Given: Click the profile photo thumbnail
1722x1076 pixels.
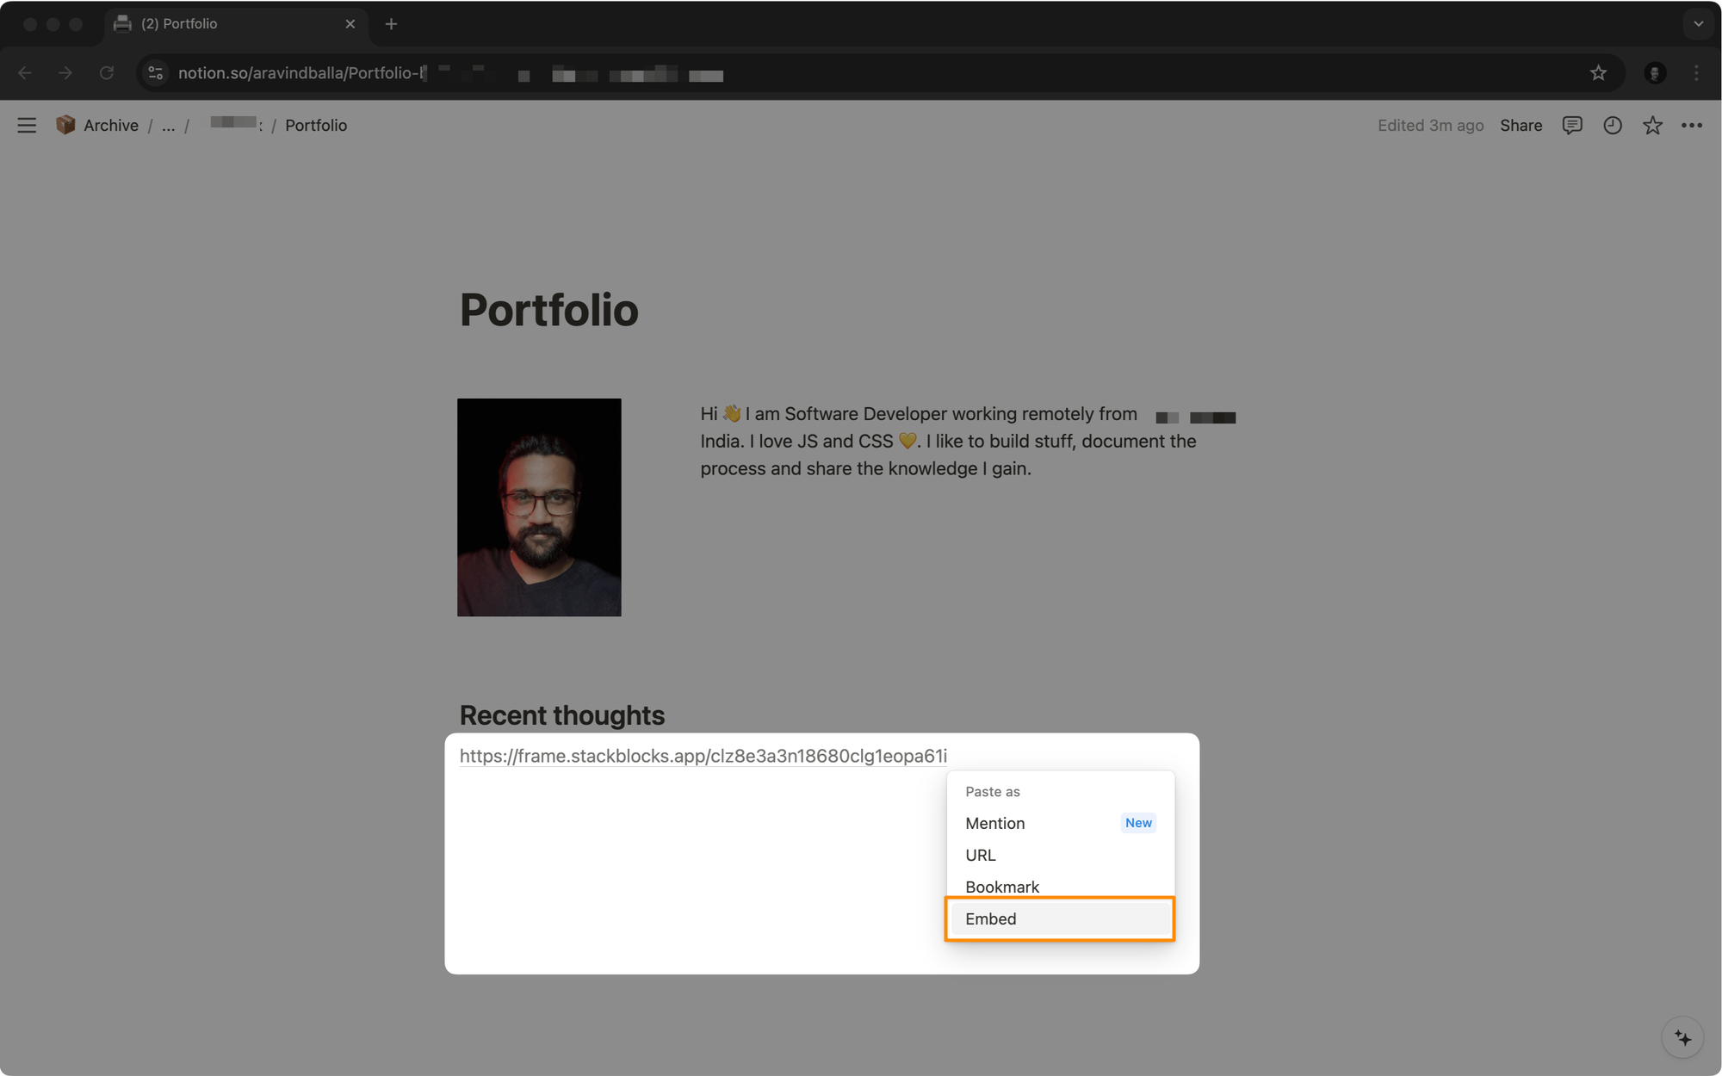Looking at the screenshot, I should tap(539, 507).
